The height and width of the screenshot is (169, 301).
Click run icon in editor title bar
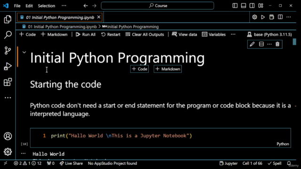pyautogui.click(x=263, y=17)
